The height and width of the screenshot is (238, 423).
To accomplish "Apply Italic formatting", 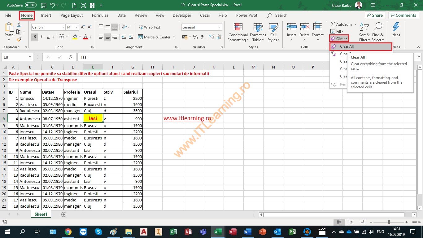I will (x=41, y=37).
